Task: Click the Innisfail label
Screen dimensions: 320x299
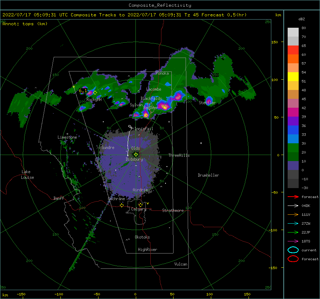Action: click(x=144, y=129)
